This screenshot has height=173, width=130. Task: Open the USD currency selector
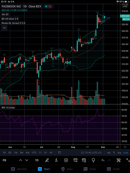pyautogui.click(x=125, y=6)
